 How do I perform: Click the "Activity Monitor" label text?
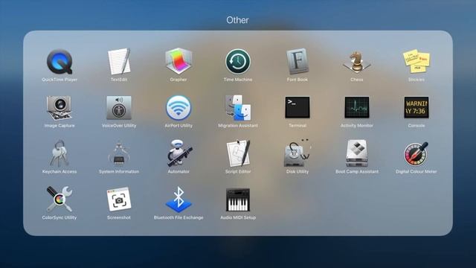(357, 126)
